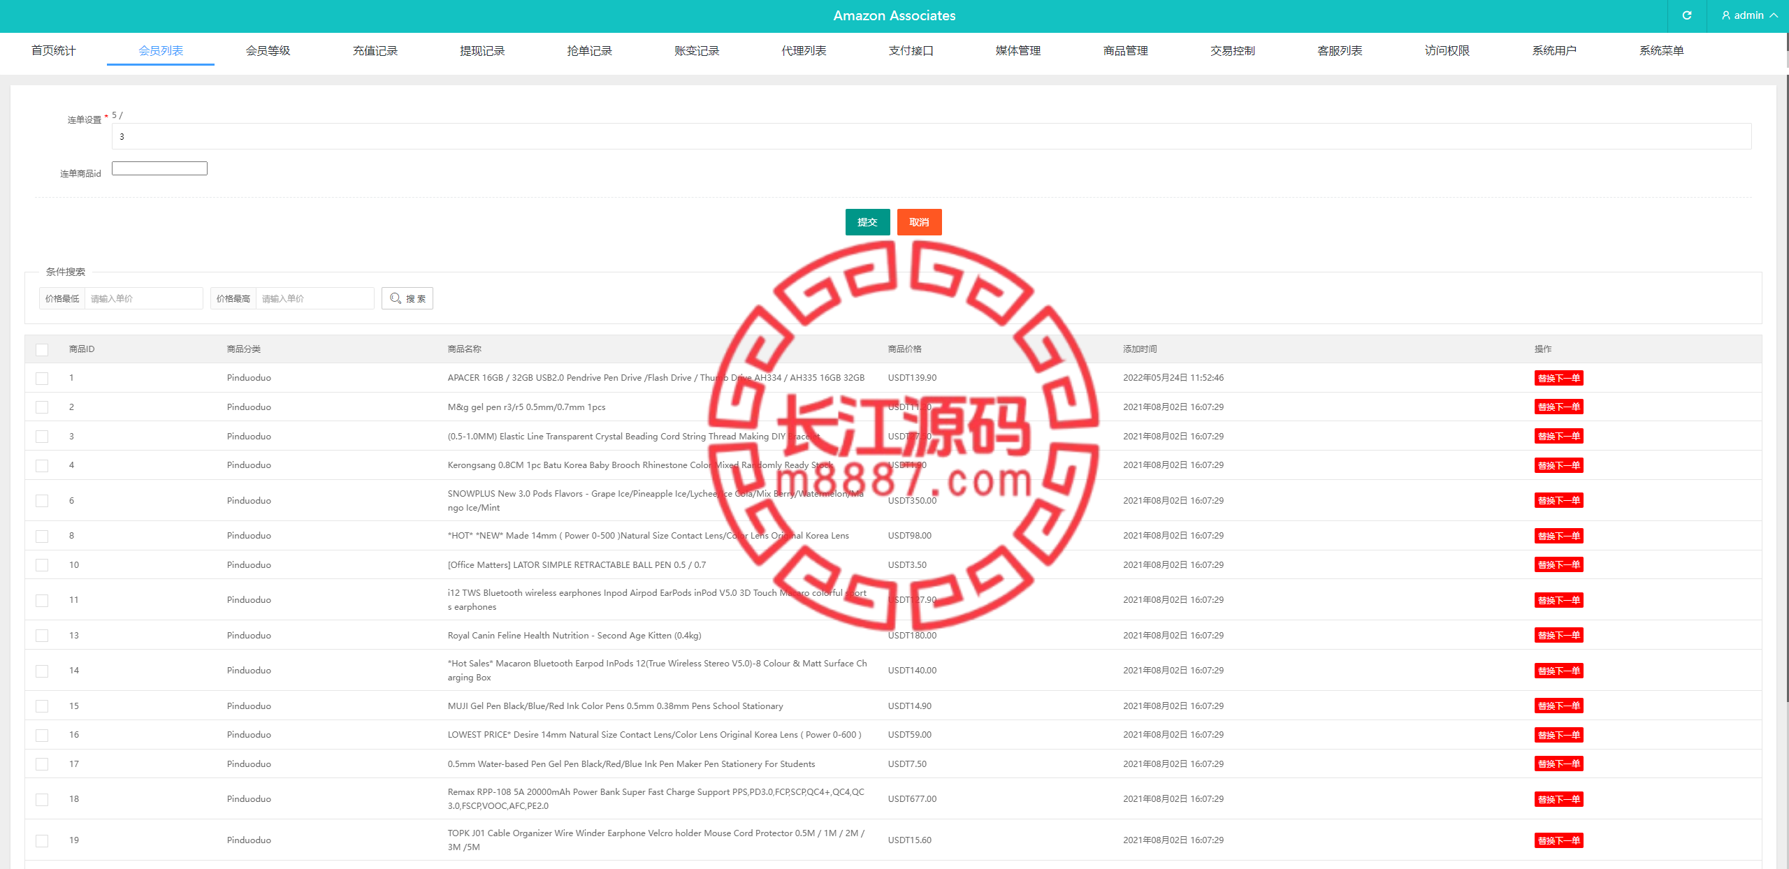Image resolution: width=1789 pixels, height=869 pixels.
Task: Open the admin user menu
Action: click(1749, 15)
